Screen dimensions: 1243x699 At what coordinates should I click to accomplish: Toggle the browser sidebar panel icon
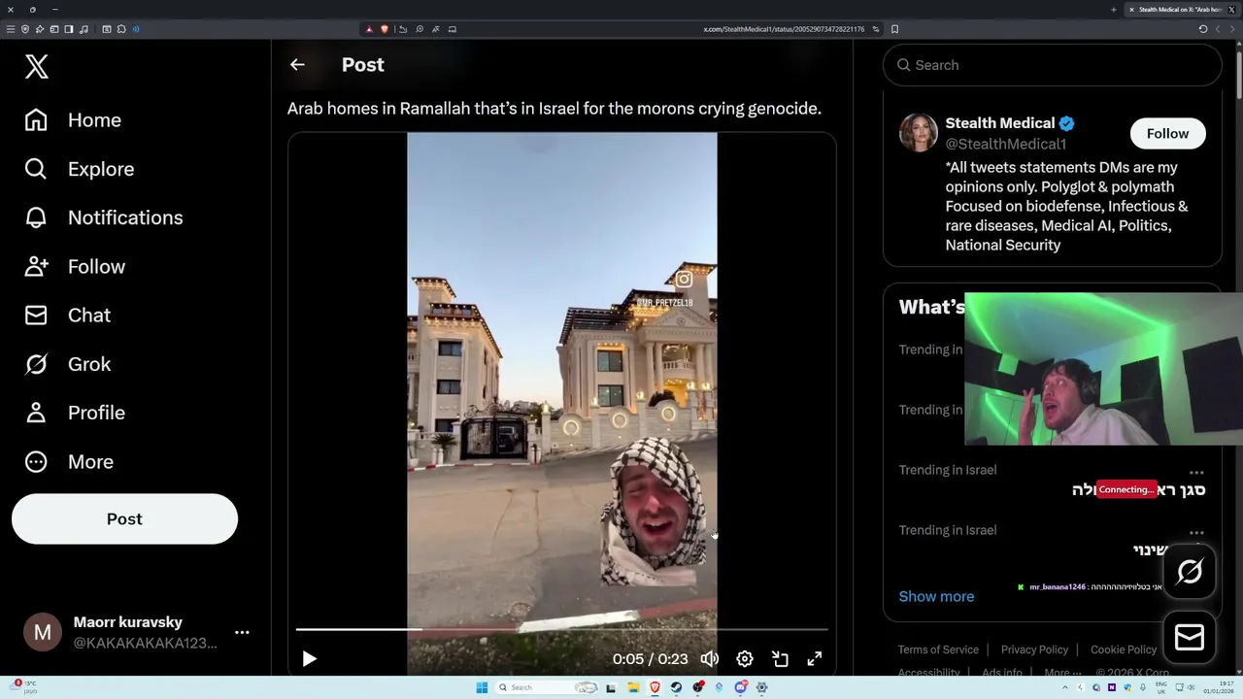(69, 29)
